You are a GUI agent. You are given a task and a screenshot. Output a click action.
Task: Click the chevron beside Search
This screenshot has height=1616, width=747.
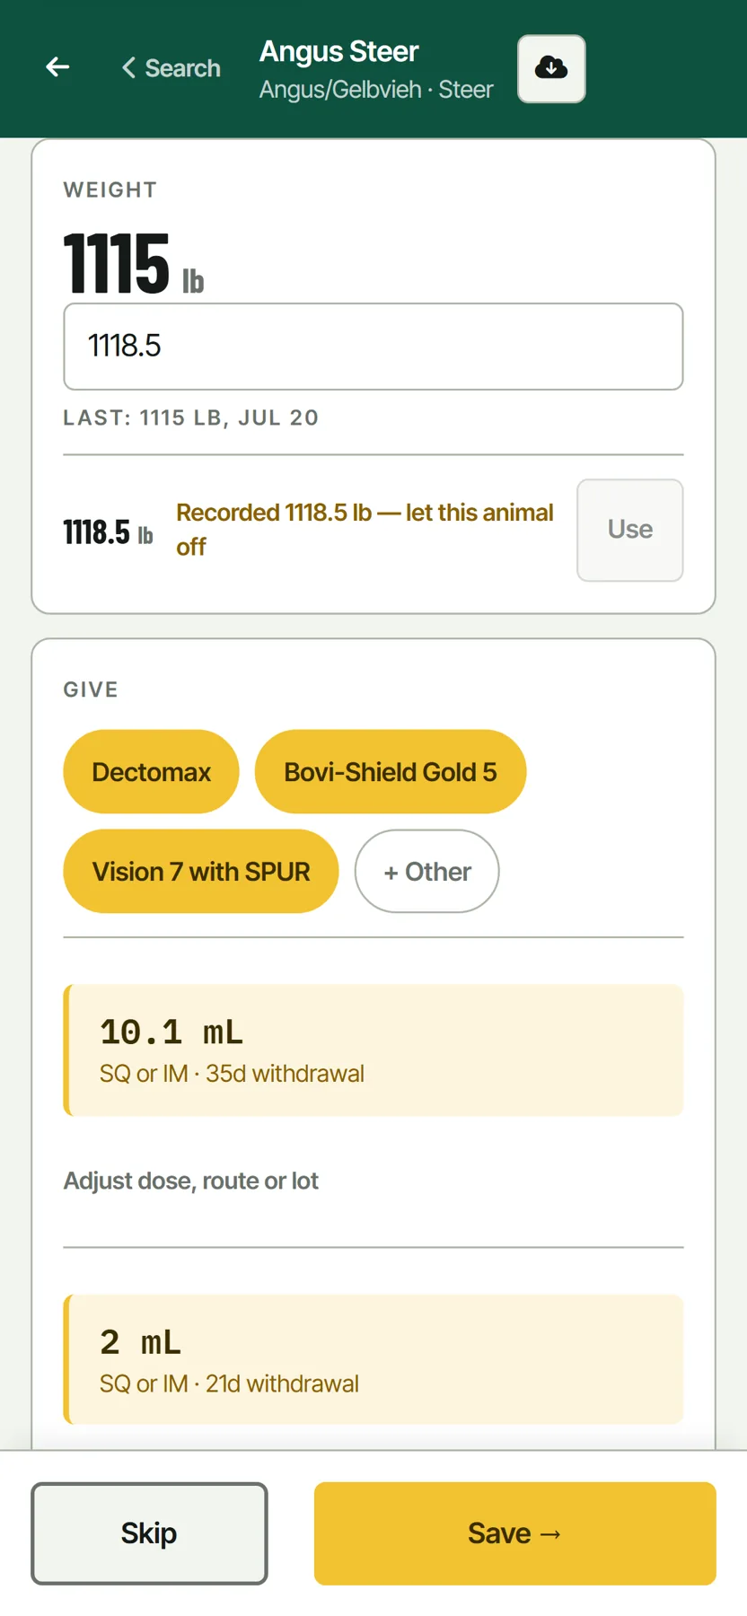(x=129, y=68)
